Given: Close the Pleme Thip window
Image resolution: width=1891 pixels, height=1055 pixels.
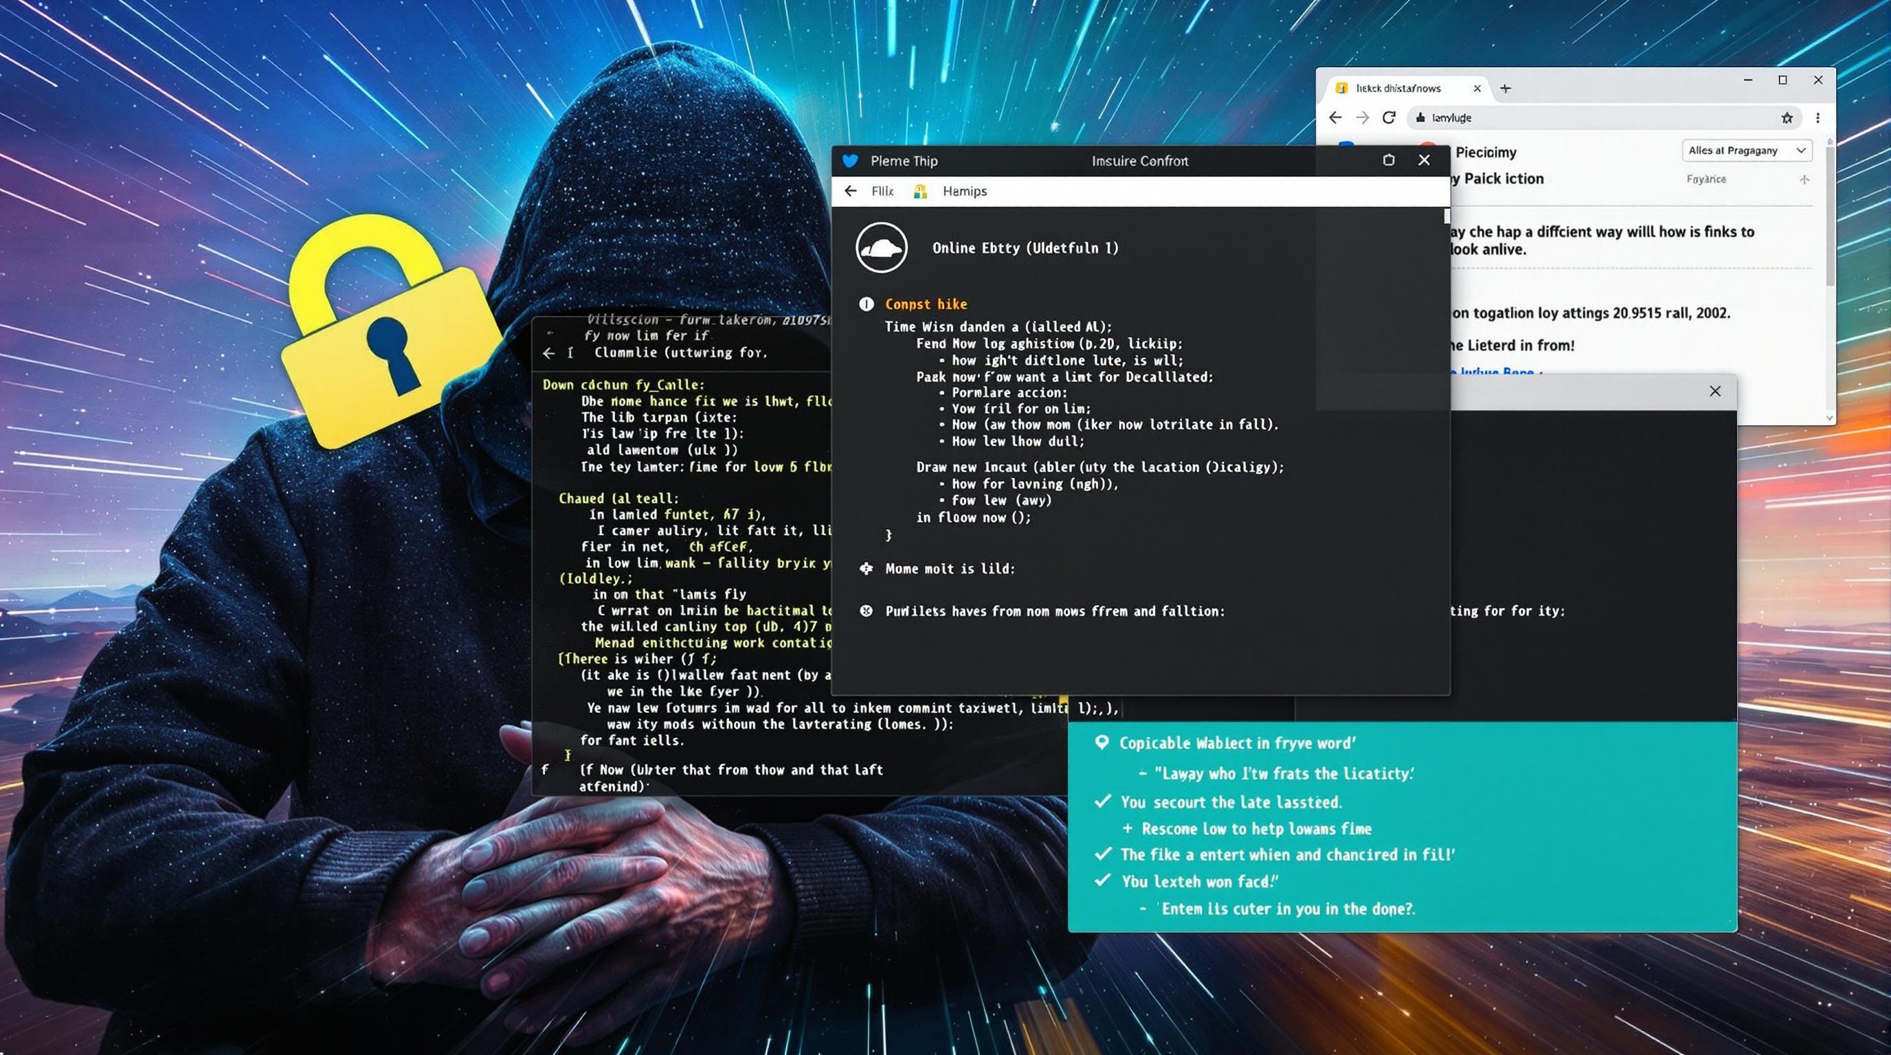Looking at the screenshot, I should click(x=1424, y=160).
